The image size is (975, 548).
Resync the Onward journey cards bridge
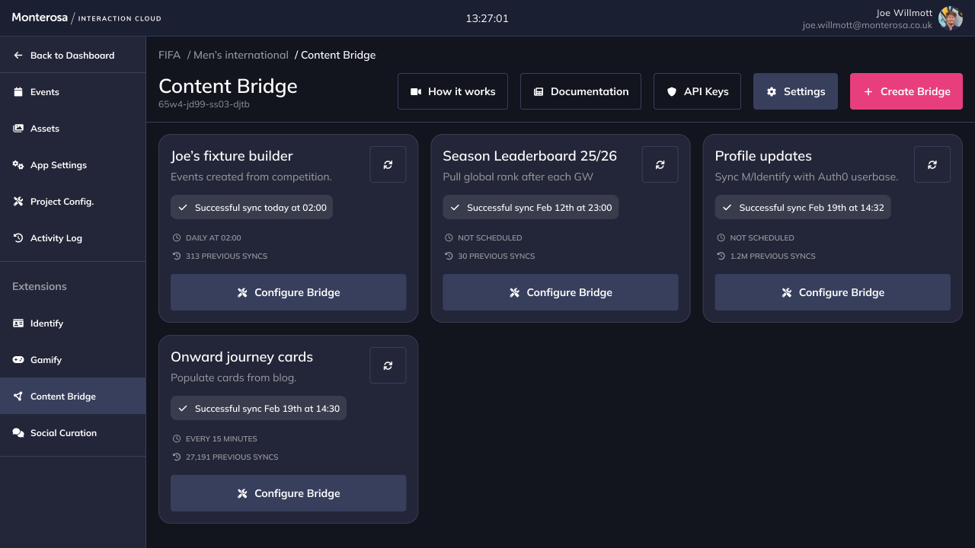coord(388,365)
